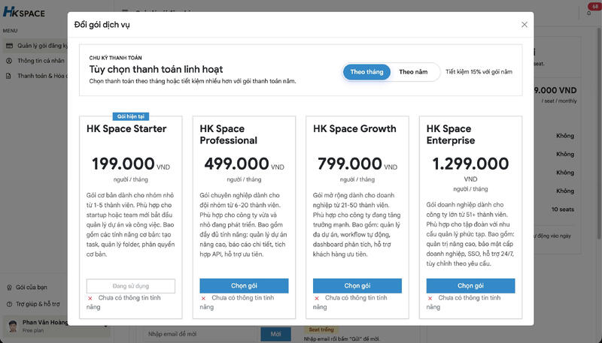Click the HK Space Starter plan title
Image resolution: width=602 pixels, height=343 pixels.
tap(126, 128)
